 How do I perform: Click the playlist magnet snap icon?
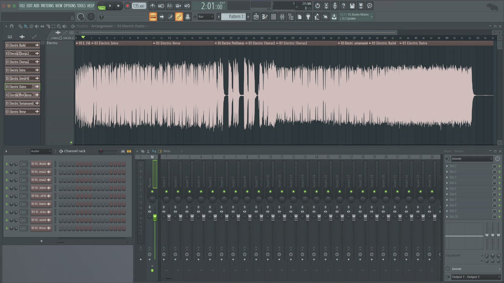[x=12, y=26]
